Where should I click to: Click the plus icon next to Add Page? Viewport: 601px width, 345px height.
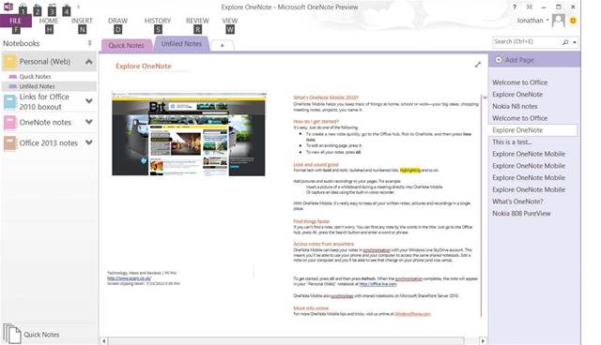pos(499,60)
